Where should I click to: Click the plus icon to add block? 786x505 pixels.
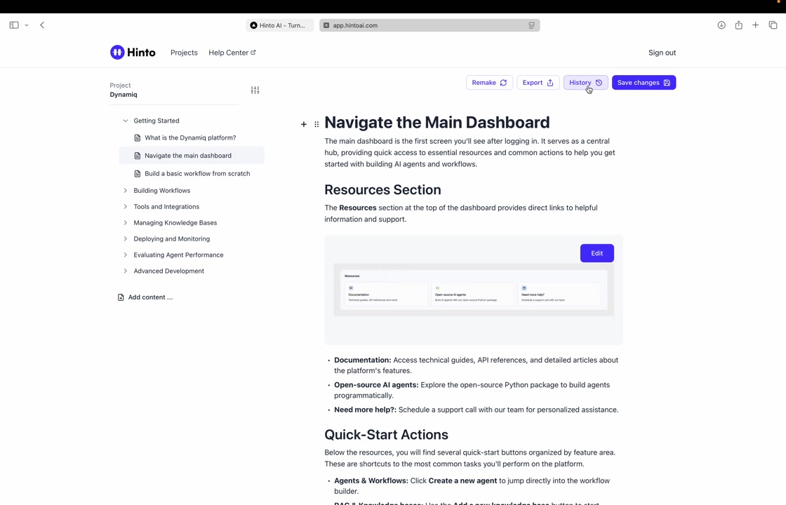click(x=304, y=124)
